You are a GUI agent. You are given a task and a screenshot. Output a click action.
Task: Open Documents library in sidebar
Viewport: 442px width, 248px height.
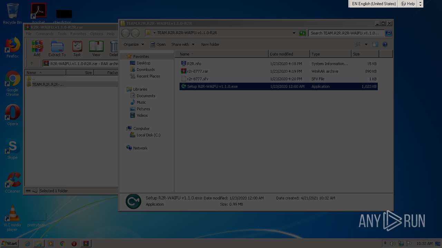click(x=146, y=96)
